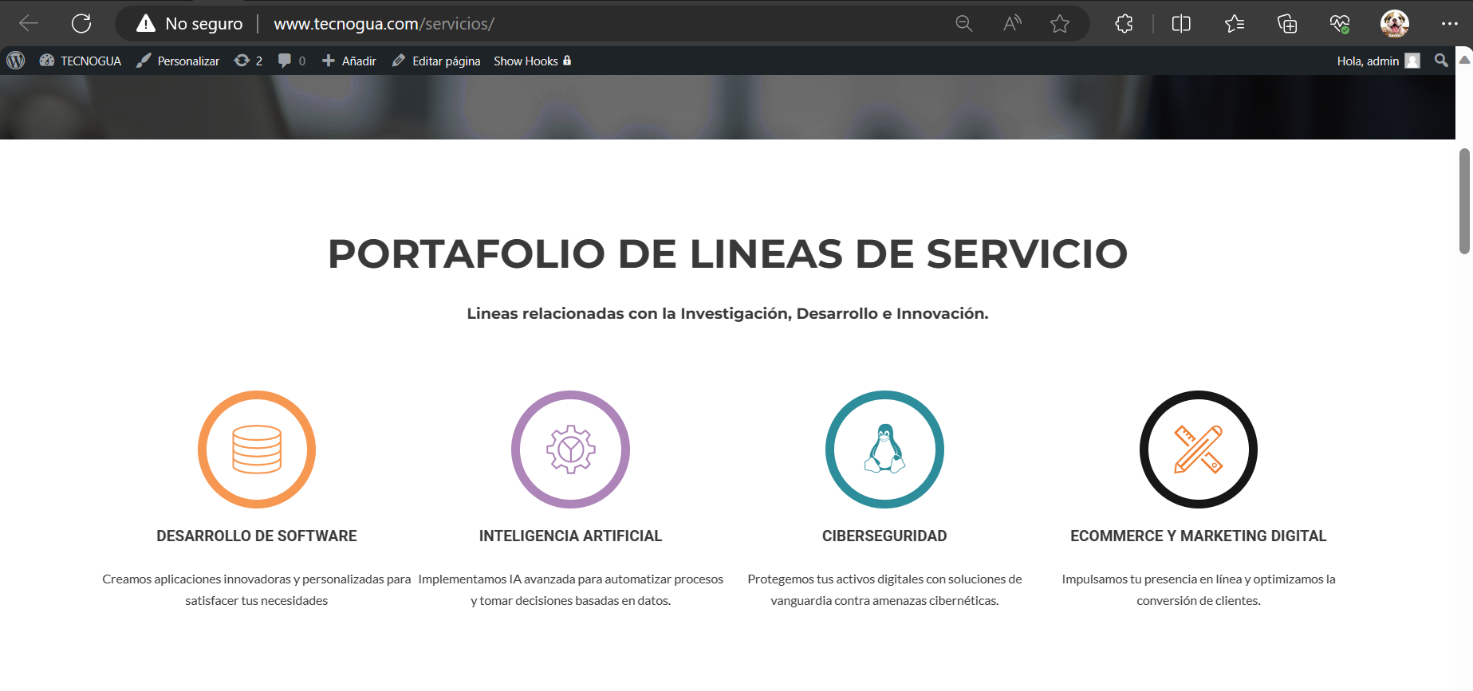Select ECOMMERCE Y MARKETING DIGITAL heading
The image size is (1473, 691).
[1199, 536]
